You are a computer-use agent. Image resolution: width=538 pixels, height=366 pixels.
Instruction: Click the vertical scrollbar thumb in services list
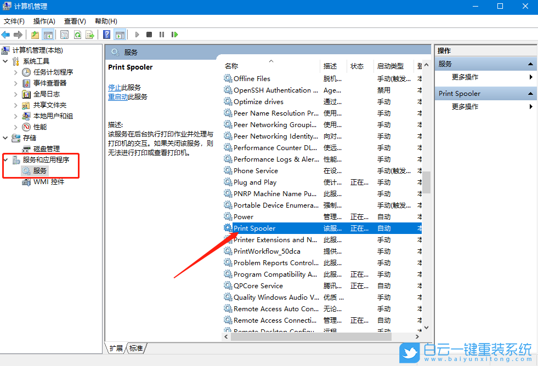(426, 182)
